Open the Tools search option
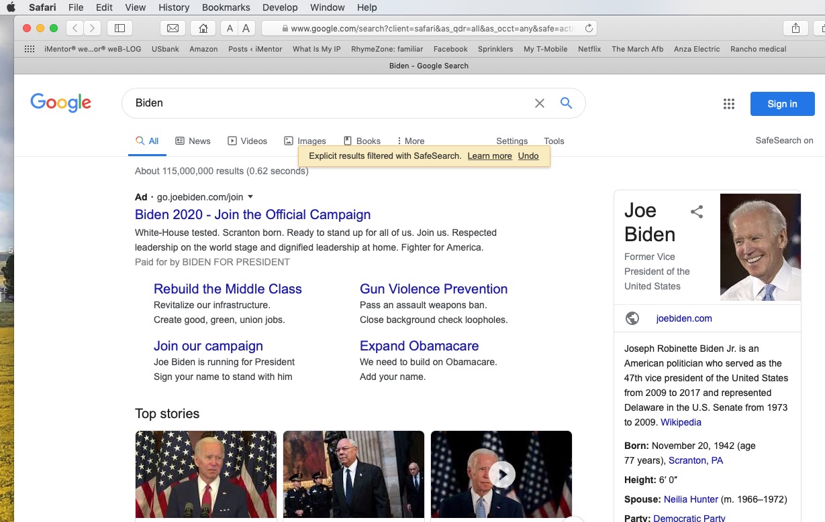Screen dimensions: 825x522 [554, 141]
